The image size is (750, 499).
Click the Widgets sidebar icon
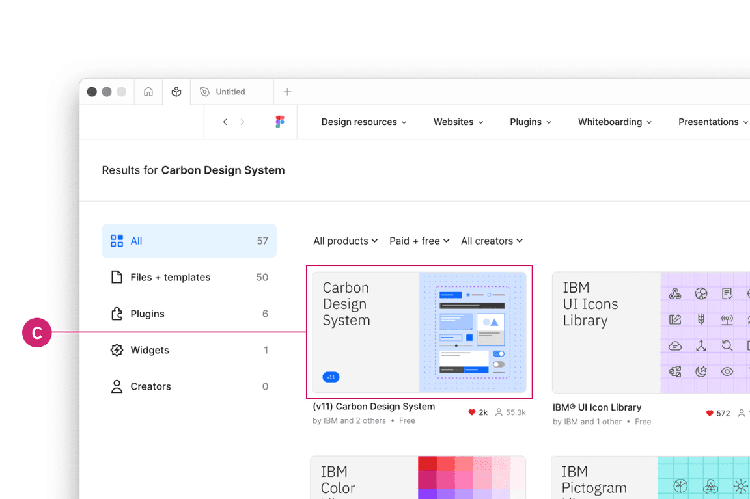tap(117, 350)
